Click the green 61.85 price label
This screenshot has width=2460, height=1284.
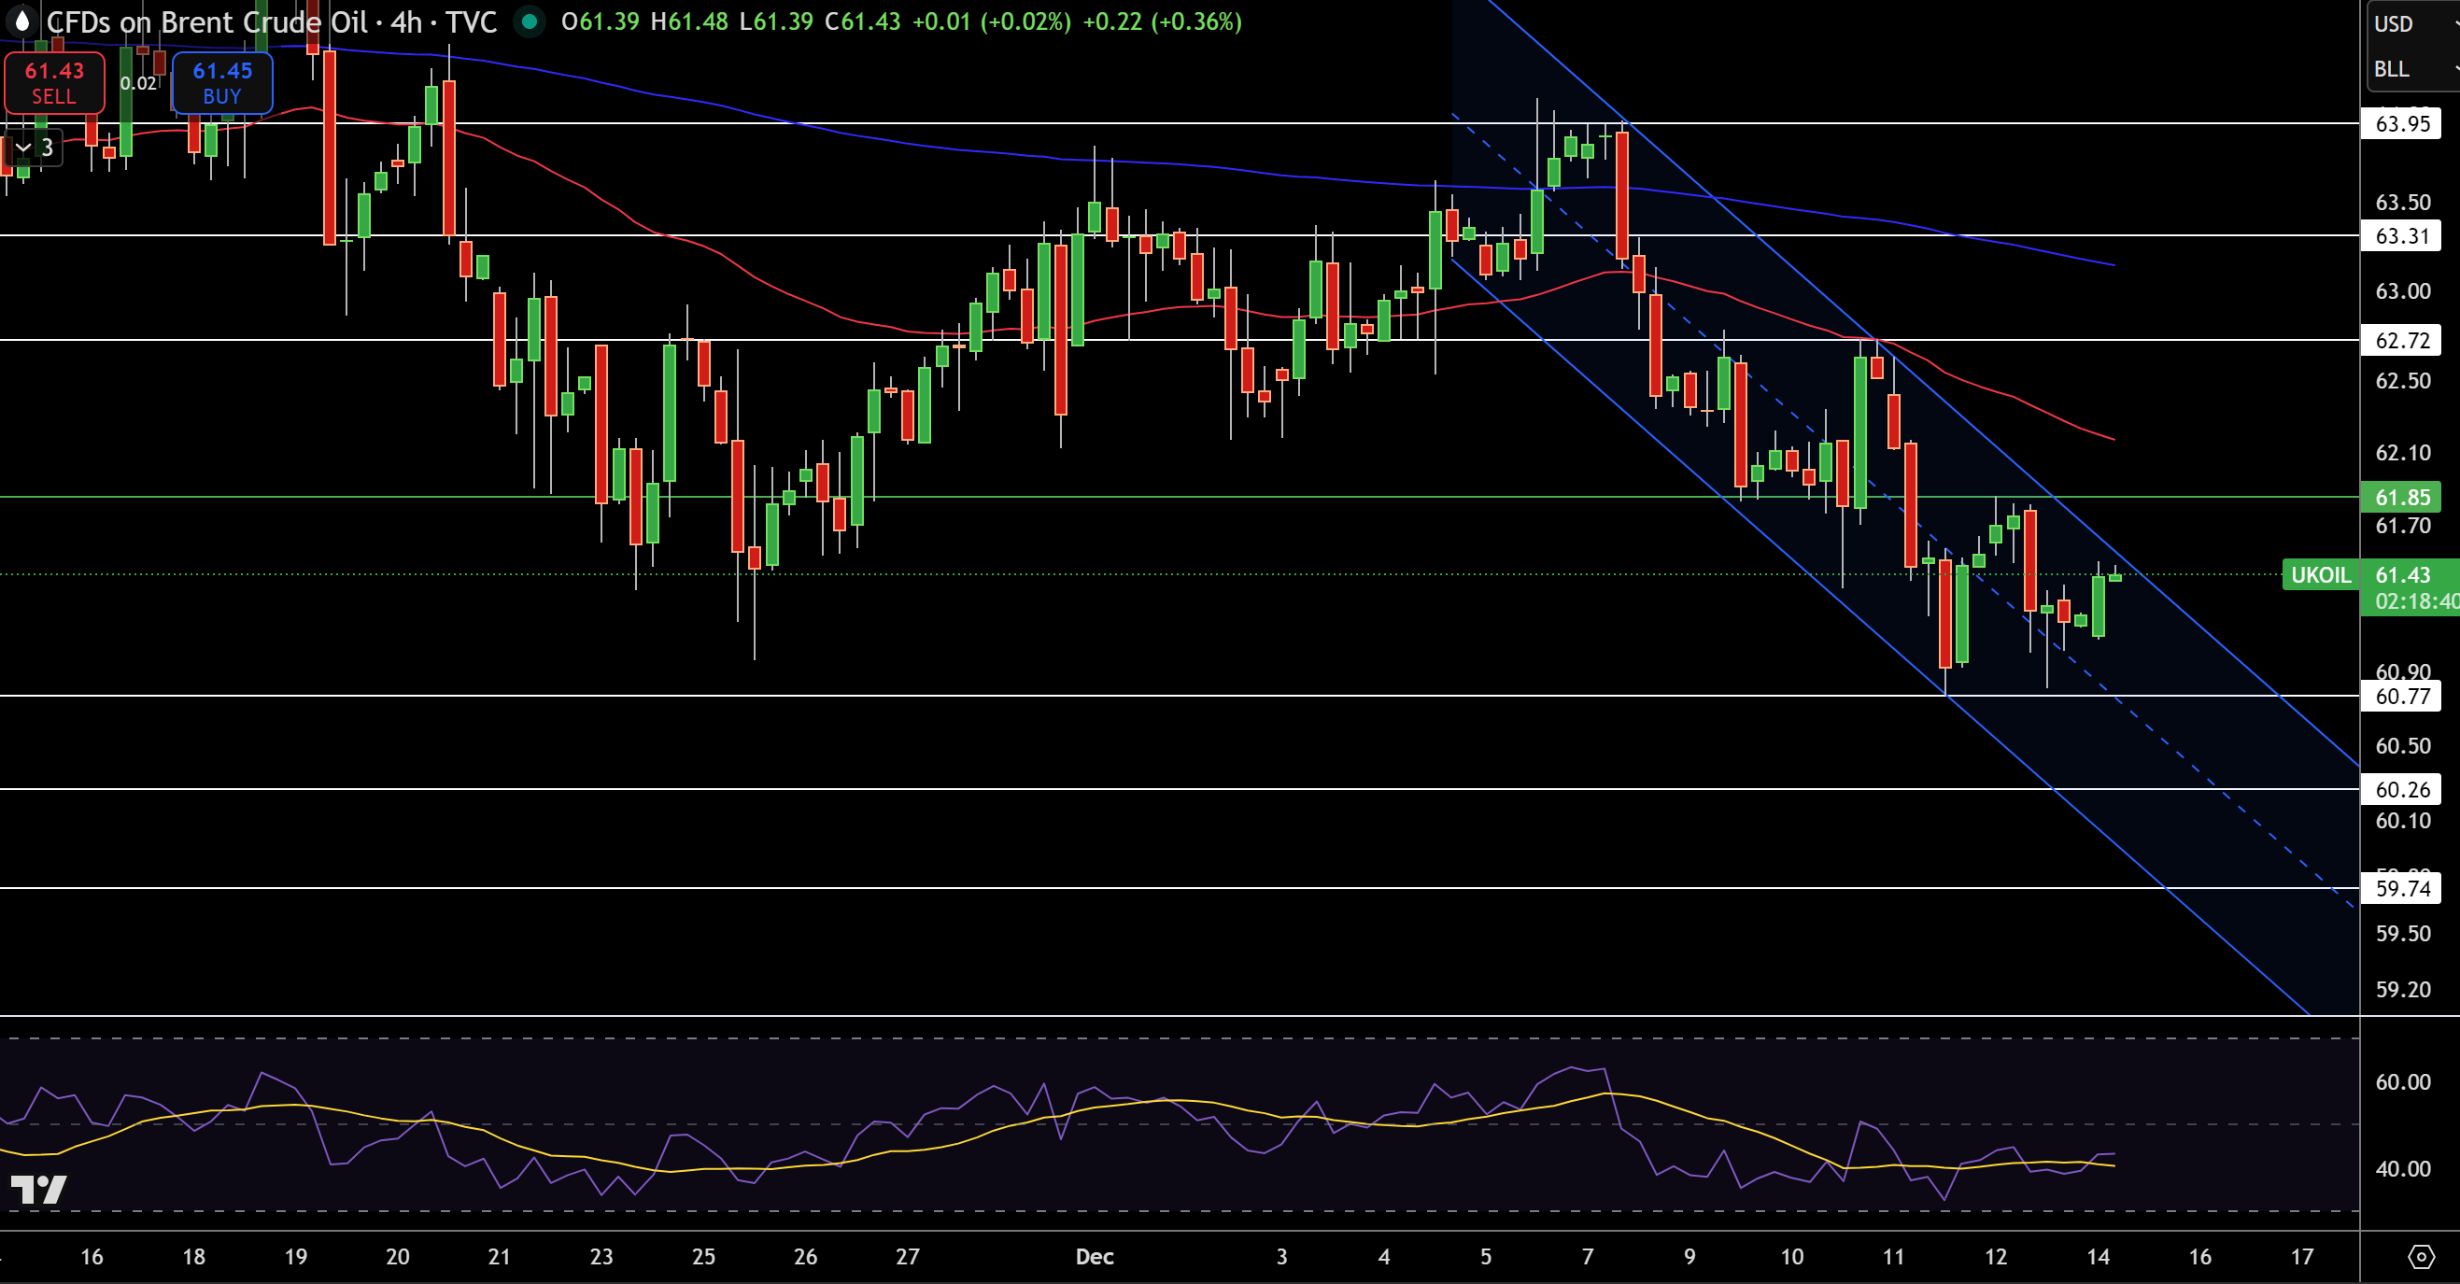click(2402, 498)
